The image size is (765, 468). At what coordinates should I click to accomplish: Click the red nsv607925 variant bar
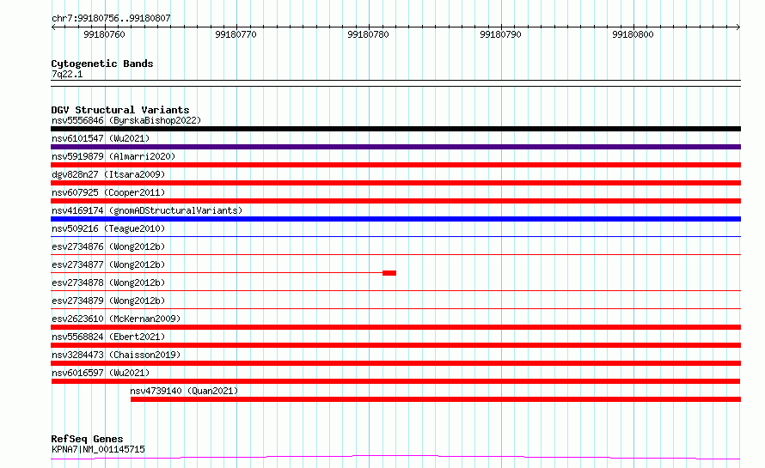(395, 201)
